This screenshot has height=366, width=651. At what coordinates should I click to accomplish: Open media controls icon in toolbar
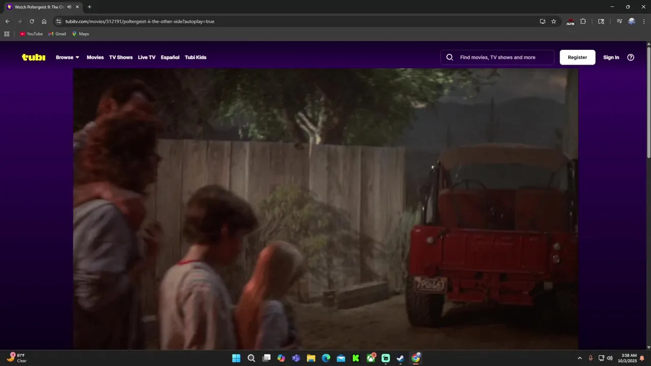pos(619,21)
